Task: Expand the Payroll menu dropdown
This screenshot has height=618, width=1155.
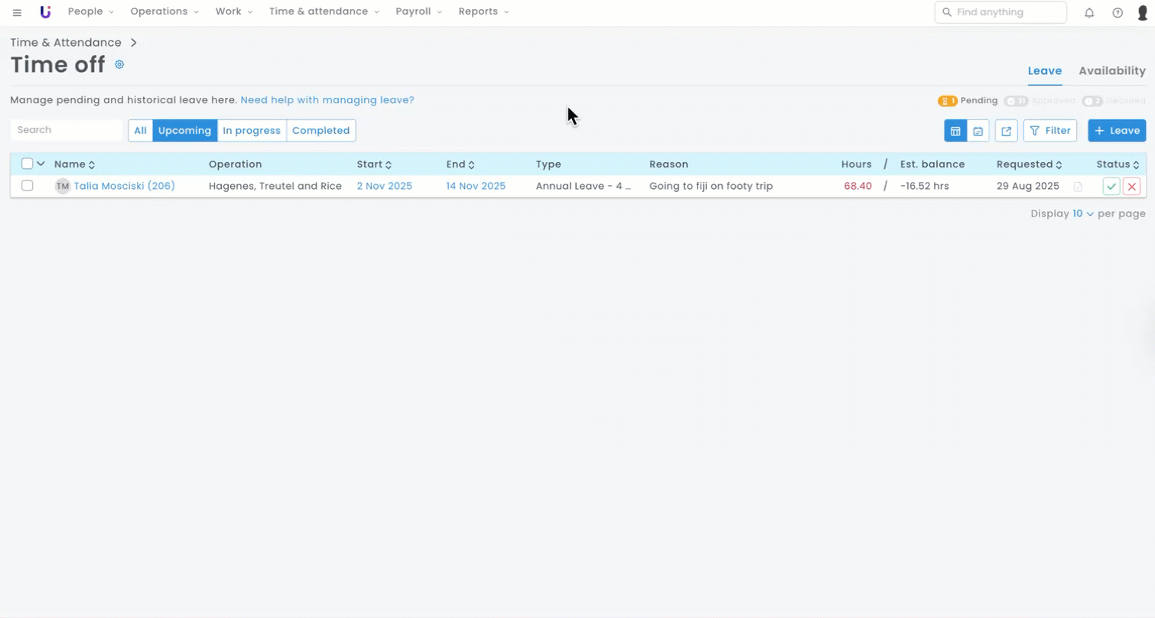Action: pos(418,11)
